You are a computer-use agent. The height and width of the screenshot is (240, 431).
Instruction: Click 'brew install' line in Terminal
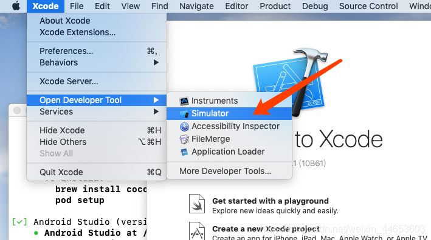click(x=101, y=189)
